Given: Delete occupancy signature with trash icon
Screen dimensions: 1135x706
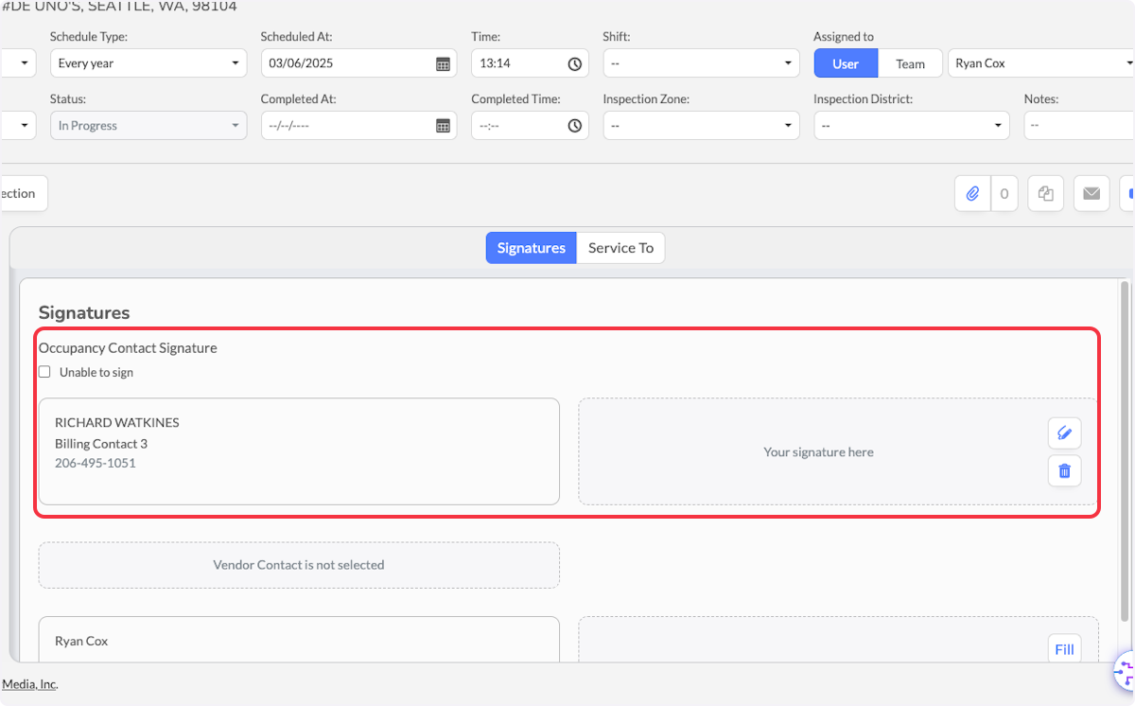Looking at the screenshot, I should coord(1065,470).
